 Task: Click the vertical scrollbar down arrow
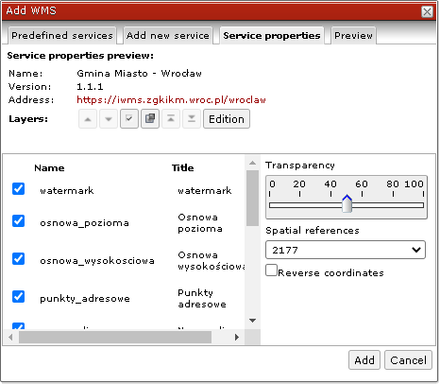click(x=252, y=321)
